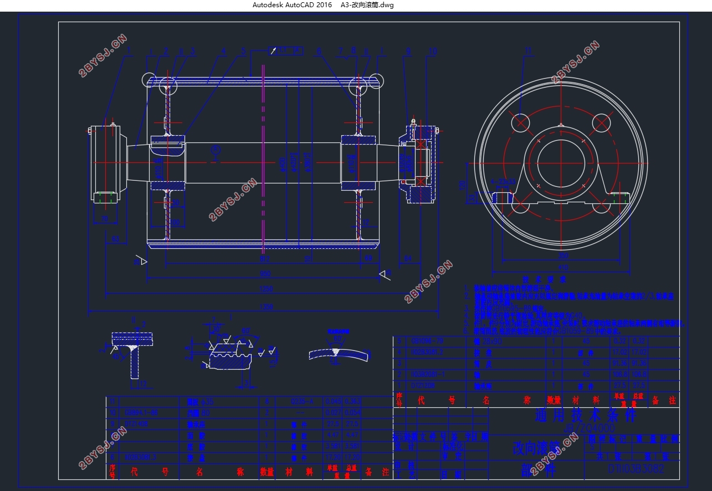The image size is (712, 491).
Task: Click the II03B2081-1 code cell
Action: click(428, 374)
